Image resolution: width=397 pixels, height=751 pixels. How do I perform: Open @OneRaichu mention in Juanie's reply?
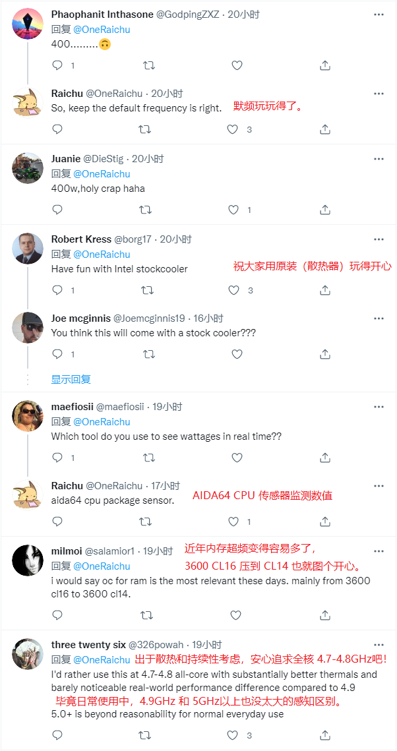[x=102, y=174]
